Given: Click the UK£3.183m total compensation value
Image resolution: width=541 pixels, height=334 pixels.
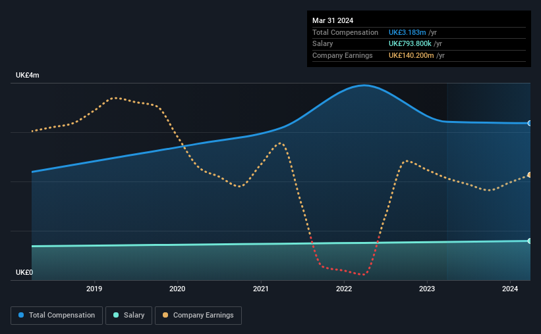Looking at the screenshot, I should coord(407,32).
